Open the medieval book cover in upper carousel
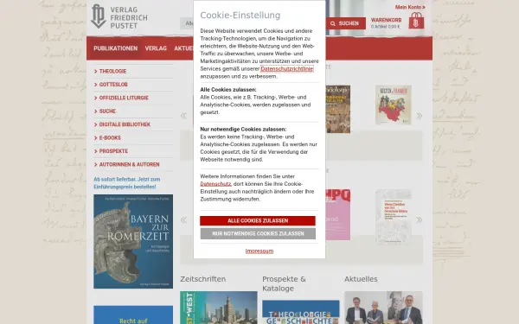 point(338,109)
